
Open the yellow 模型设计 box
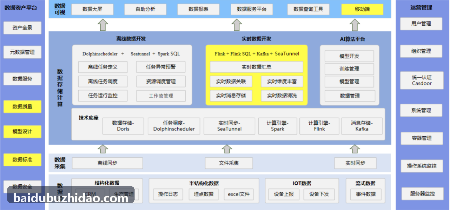22,131
